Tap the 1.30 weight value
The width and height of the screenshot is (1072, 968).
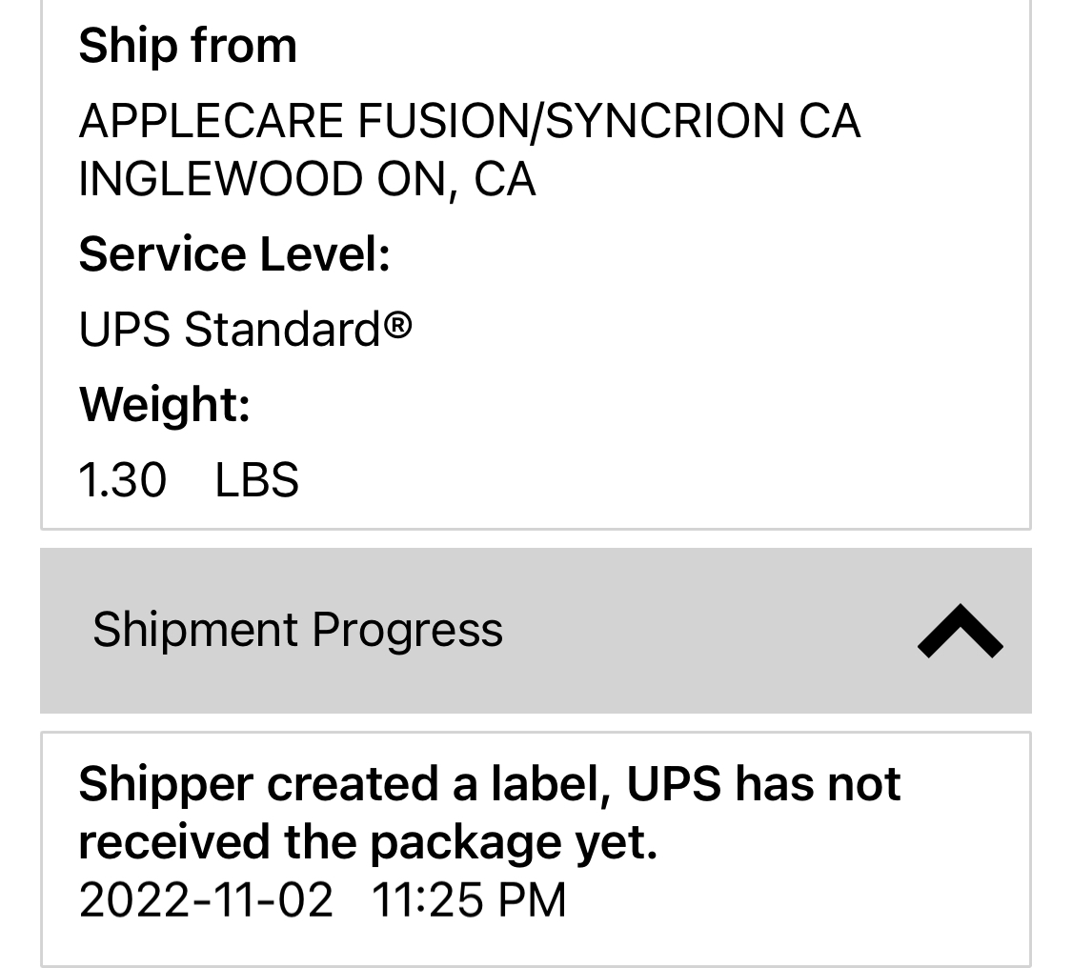[x=123, y=479]
